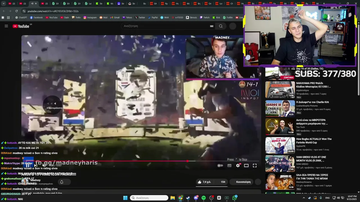Open the Charlie Kirk video thumbnail

280,108
